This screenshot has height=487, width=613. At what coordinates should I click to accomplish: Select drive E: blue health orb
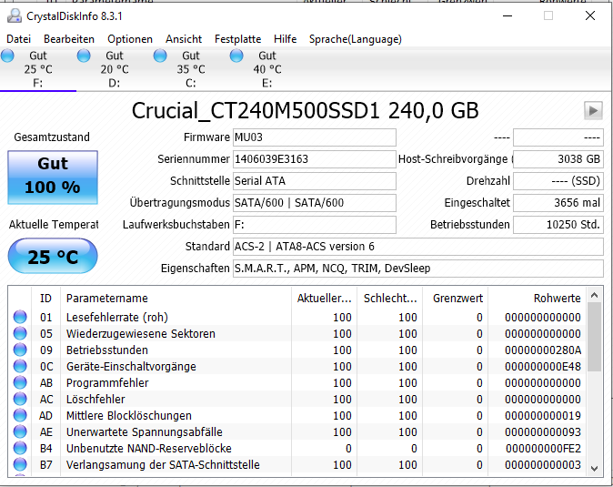[236, 56]
